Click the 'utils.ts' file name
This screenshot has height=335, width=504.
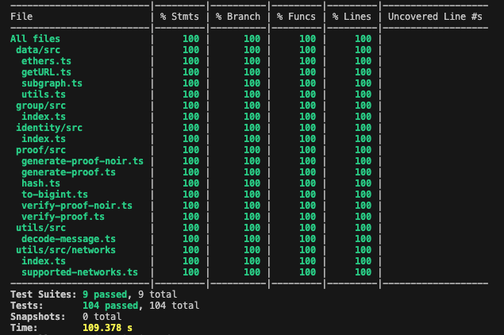pos(44,94)
